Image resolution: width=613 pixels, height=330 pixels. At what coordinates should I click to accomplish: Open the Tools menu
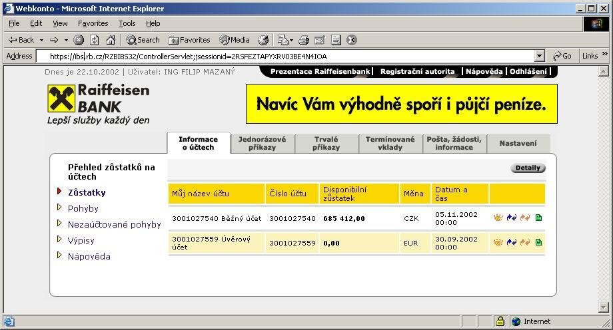[127, 23]
